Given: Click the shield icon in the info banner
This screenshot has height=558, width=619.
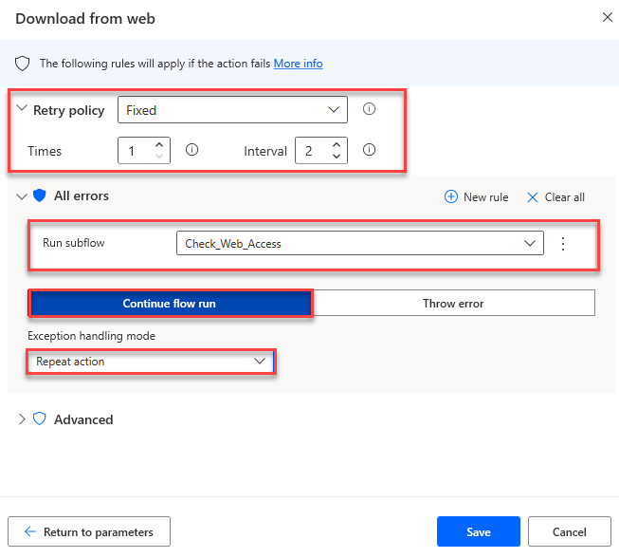Looking at the screenshot, I should click(22, 64).
